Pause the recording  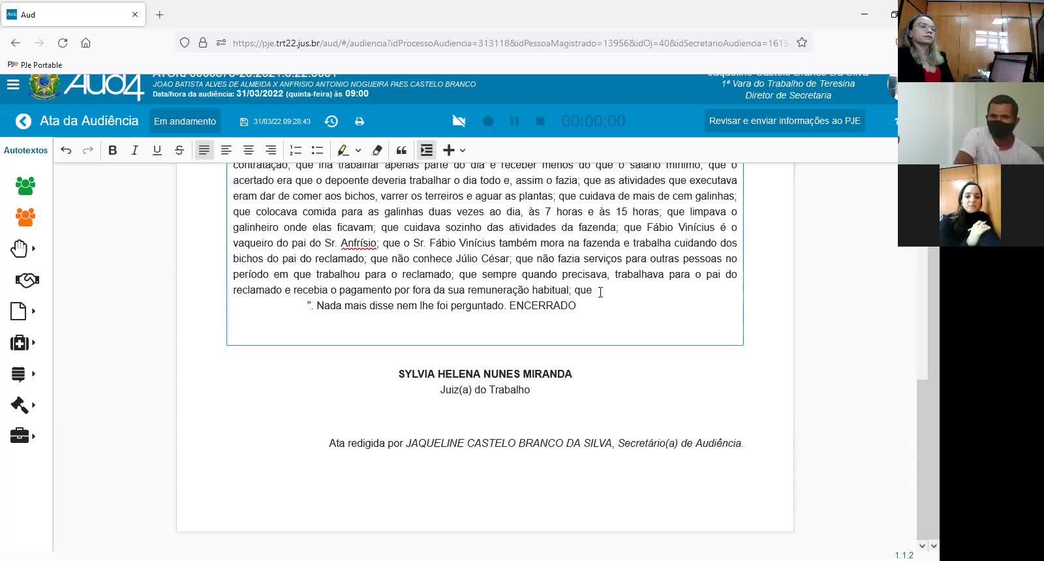(514, 121)
